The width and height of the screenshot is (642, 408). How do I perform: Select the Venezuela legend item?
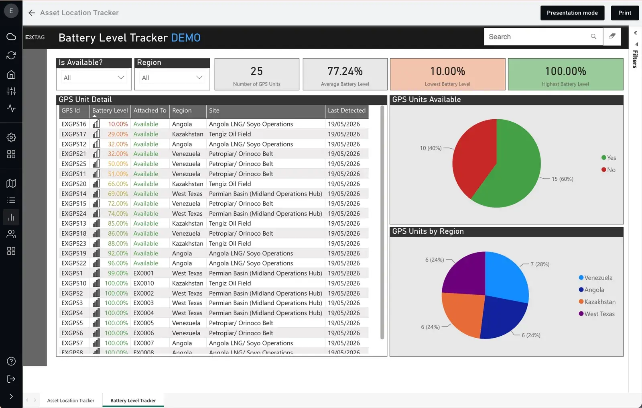[595, 277]
